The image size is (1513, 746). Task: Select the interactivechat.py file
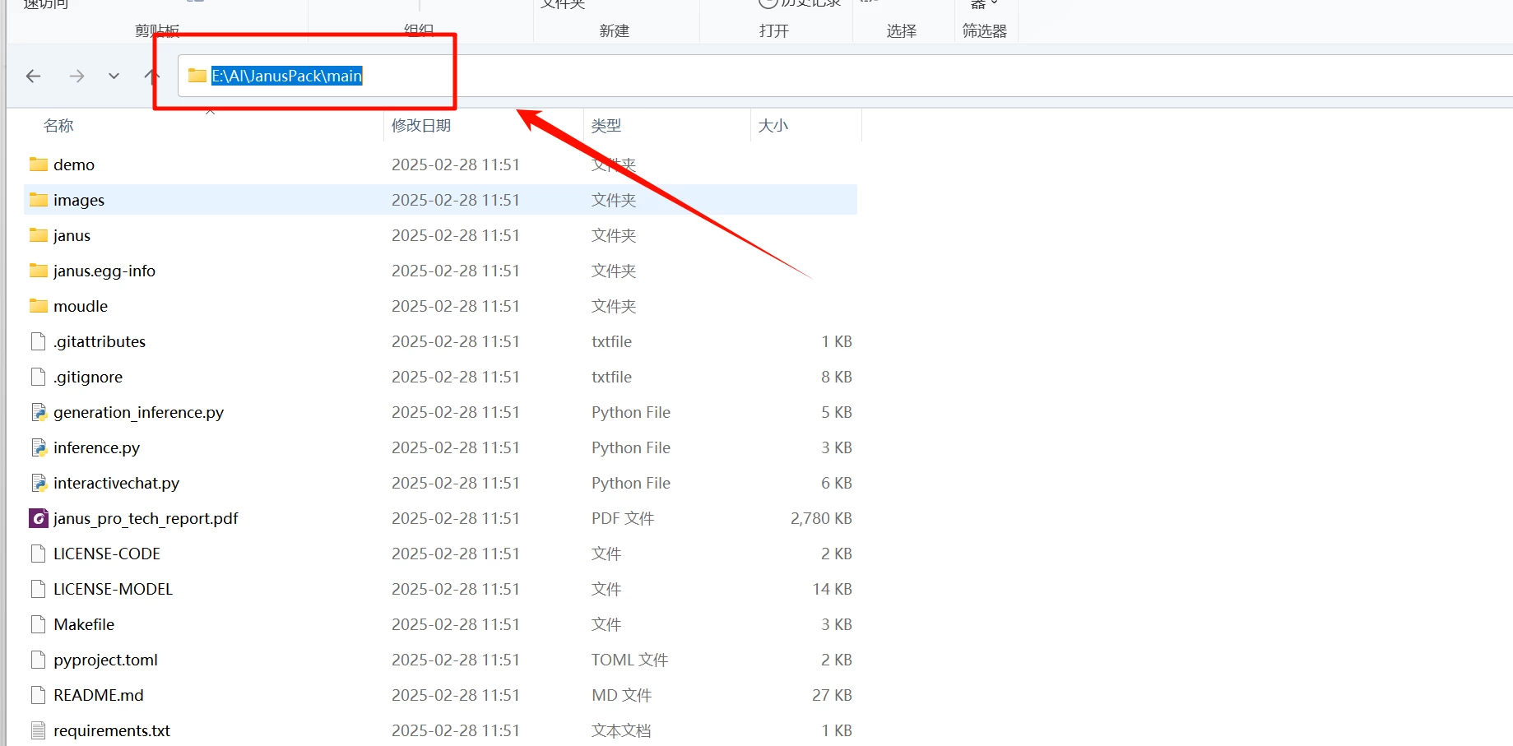tap(116, 483)
